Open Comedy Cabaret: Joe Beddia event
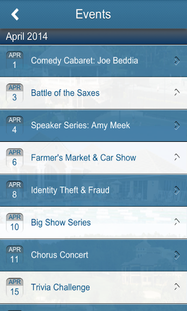 (93, 60)
